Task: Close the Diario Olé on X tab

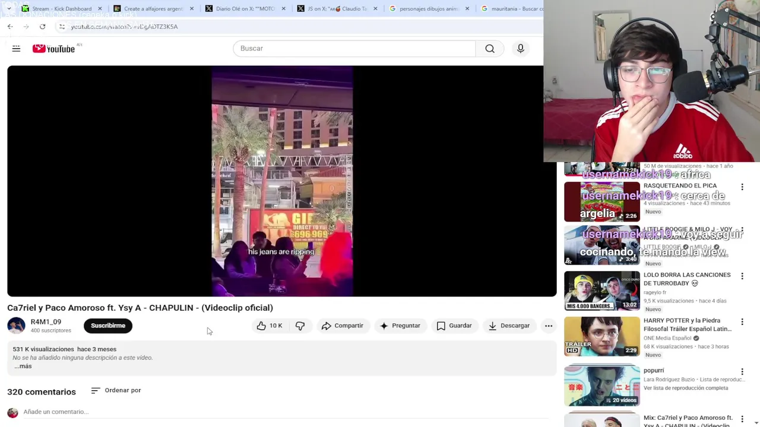Action: pos(284,9)
